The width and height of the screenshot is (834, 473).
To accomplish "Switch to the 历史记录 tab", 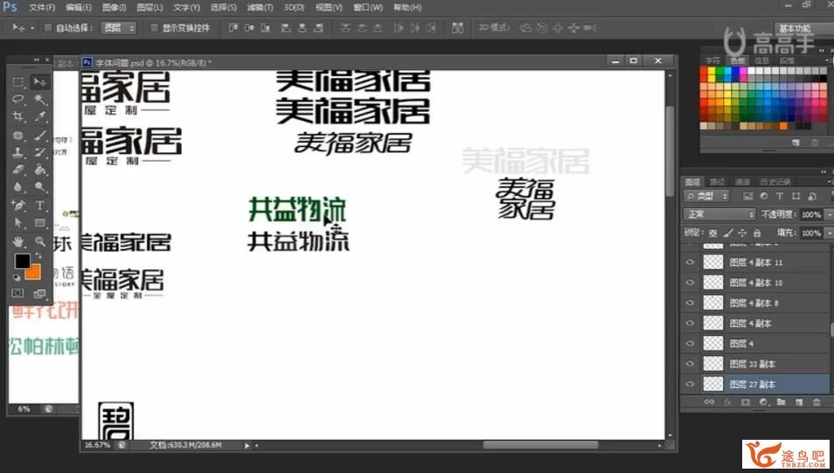I will click(x=775, y=182).
